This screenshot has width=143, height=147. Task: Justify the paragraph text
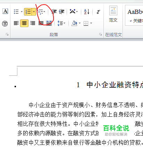[41, 23]
